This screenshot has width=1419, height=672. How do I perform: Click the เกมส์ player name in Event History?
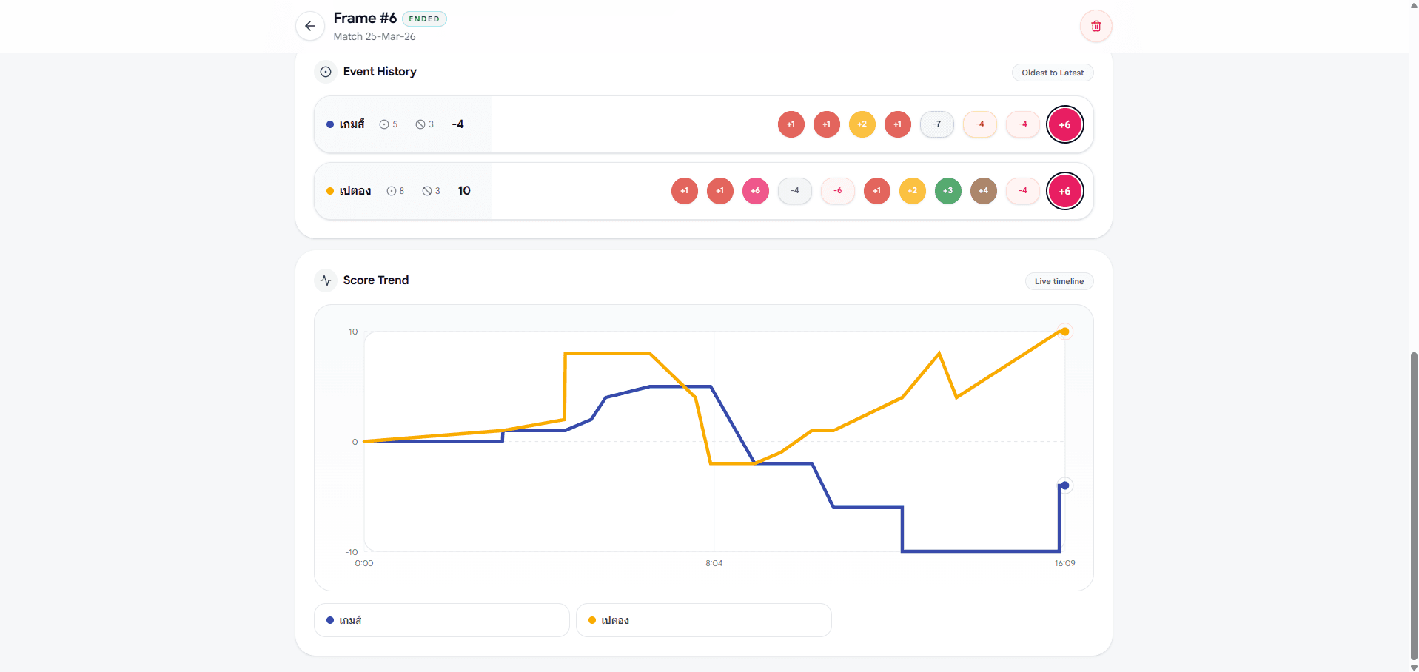[x=352, y=124]
